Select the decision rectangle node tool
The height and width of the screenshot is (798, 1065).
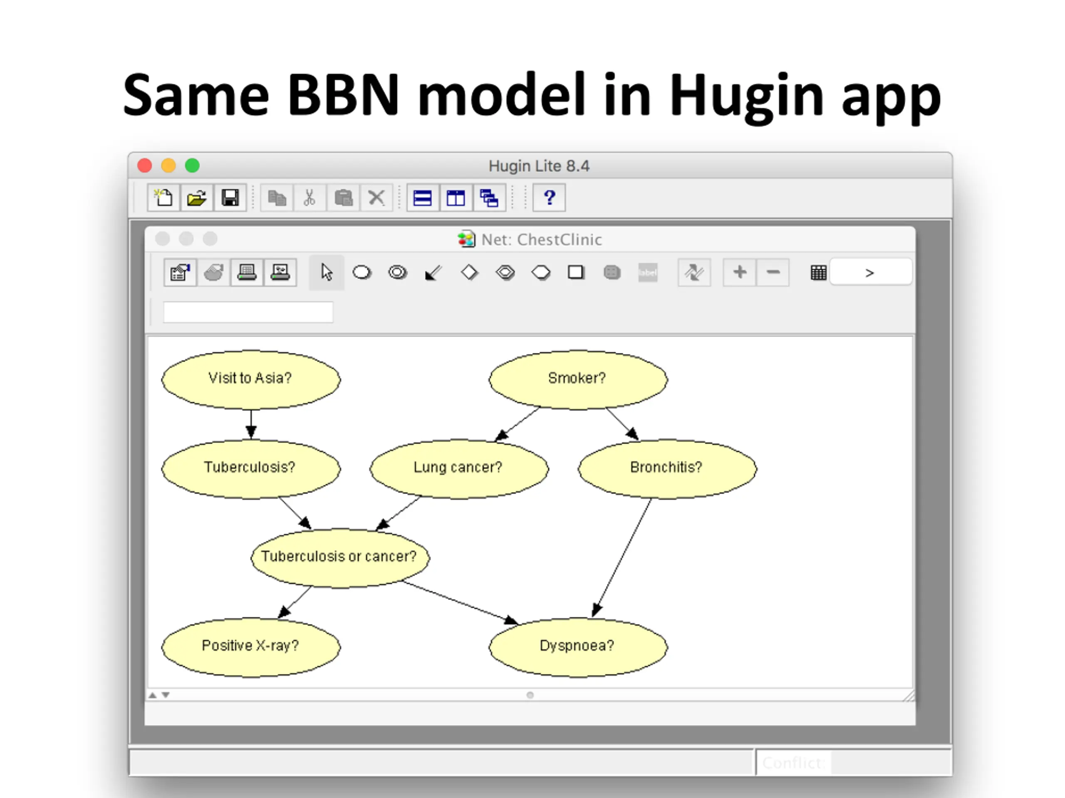tap(576, 273)
